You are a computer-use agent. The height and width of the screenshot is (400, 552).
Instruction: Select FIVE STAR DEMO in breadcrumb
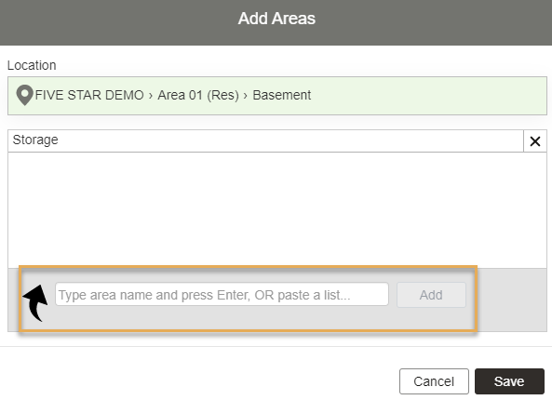(89, 95)
